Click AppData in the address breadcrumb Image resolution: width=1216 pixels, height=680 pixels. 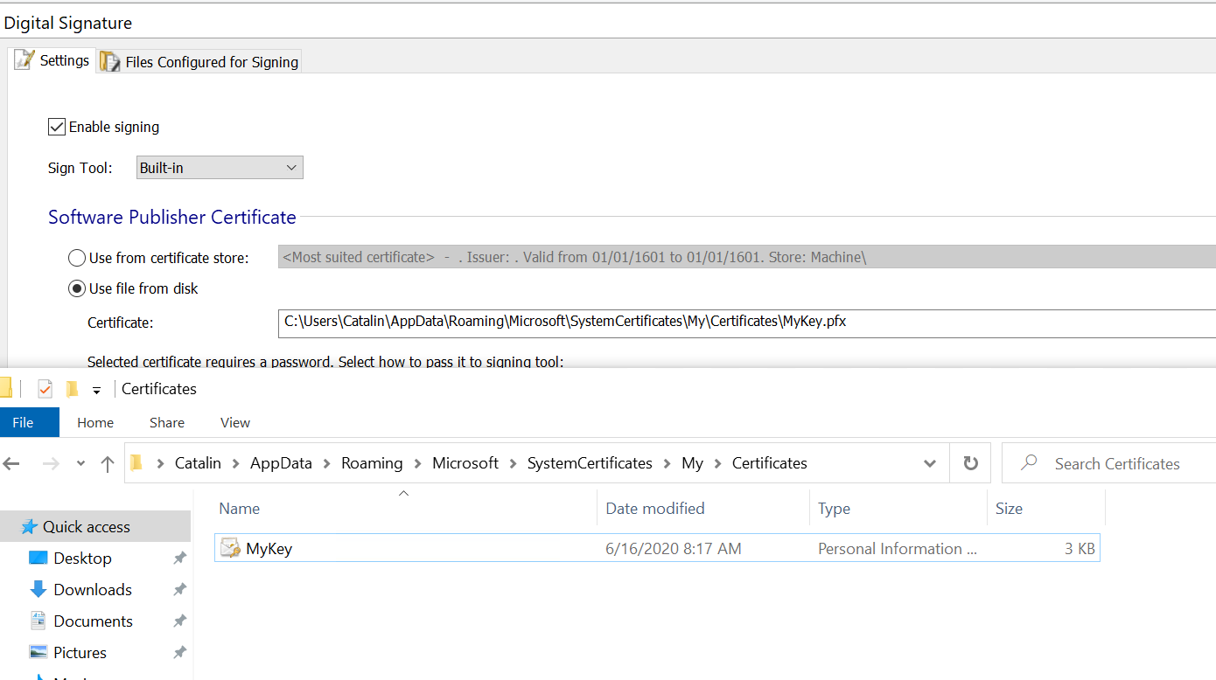(x=281, y=463)
